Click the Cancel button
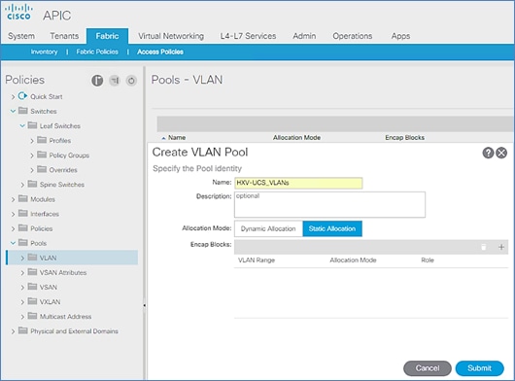Viewport: 515px width, 381px height. click(428, 368)
